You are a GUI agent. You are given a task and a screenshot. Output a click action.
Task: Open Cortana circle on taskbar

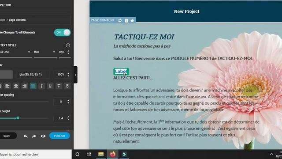click(78, 154)
